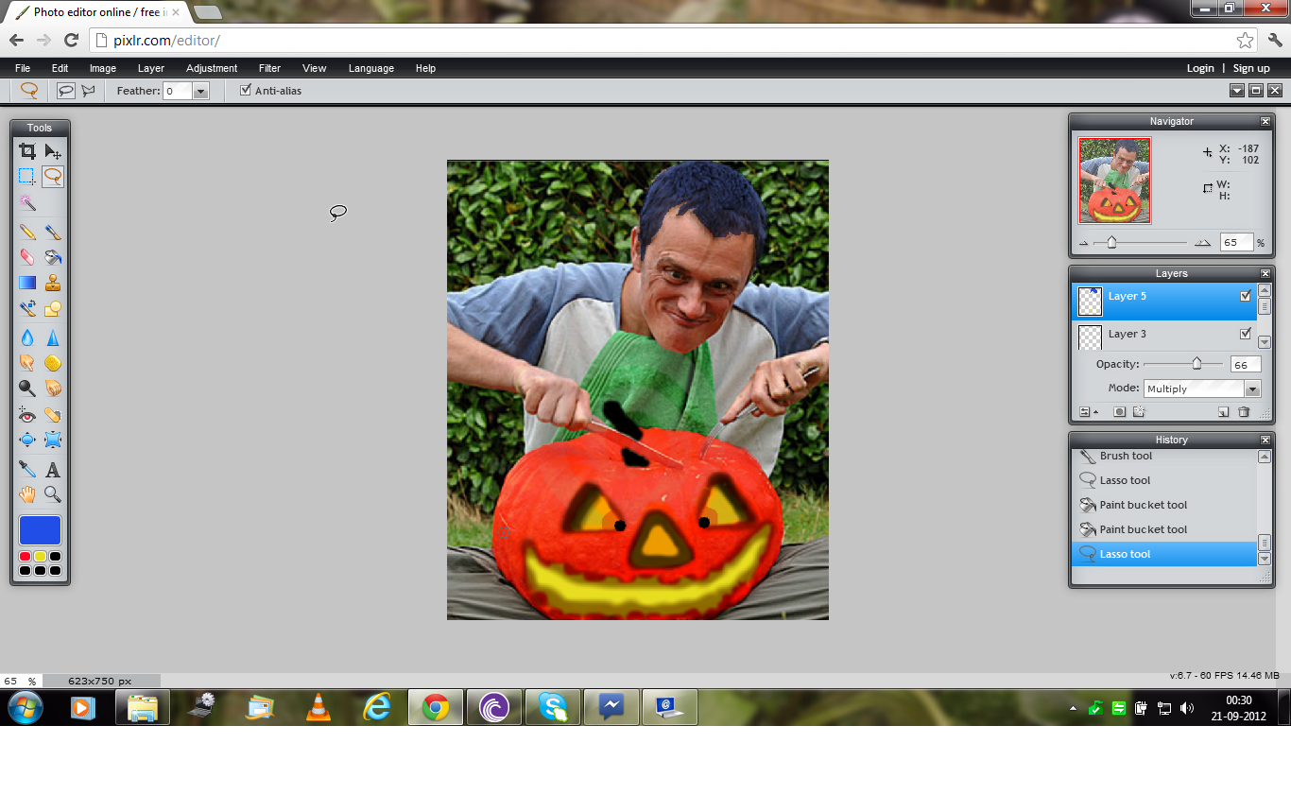The width and height of the screenshot is (1291, 795).
Task: Activate the Zoom magnifier tool
Action: pyautogui.click(x=53, y=493)
